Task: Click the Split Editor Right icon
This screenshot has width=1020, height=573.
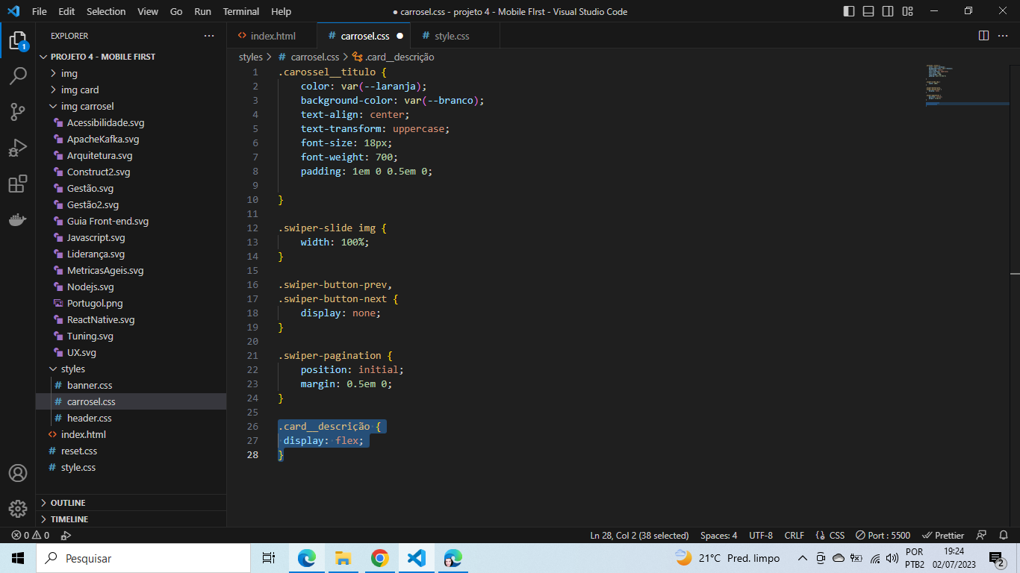Action: pyautogui.click(x=983, y=36)
